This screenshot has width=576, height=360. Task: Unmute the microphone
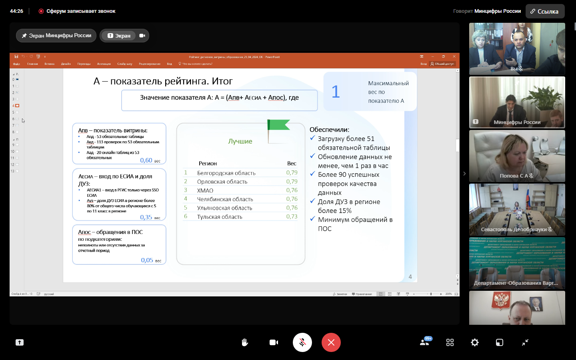coord(302,342)
